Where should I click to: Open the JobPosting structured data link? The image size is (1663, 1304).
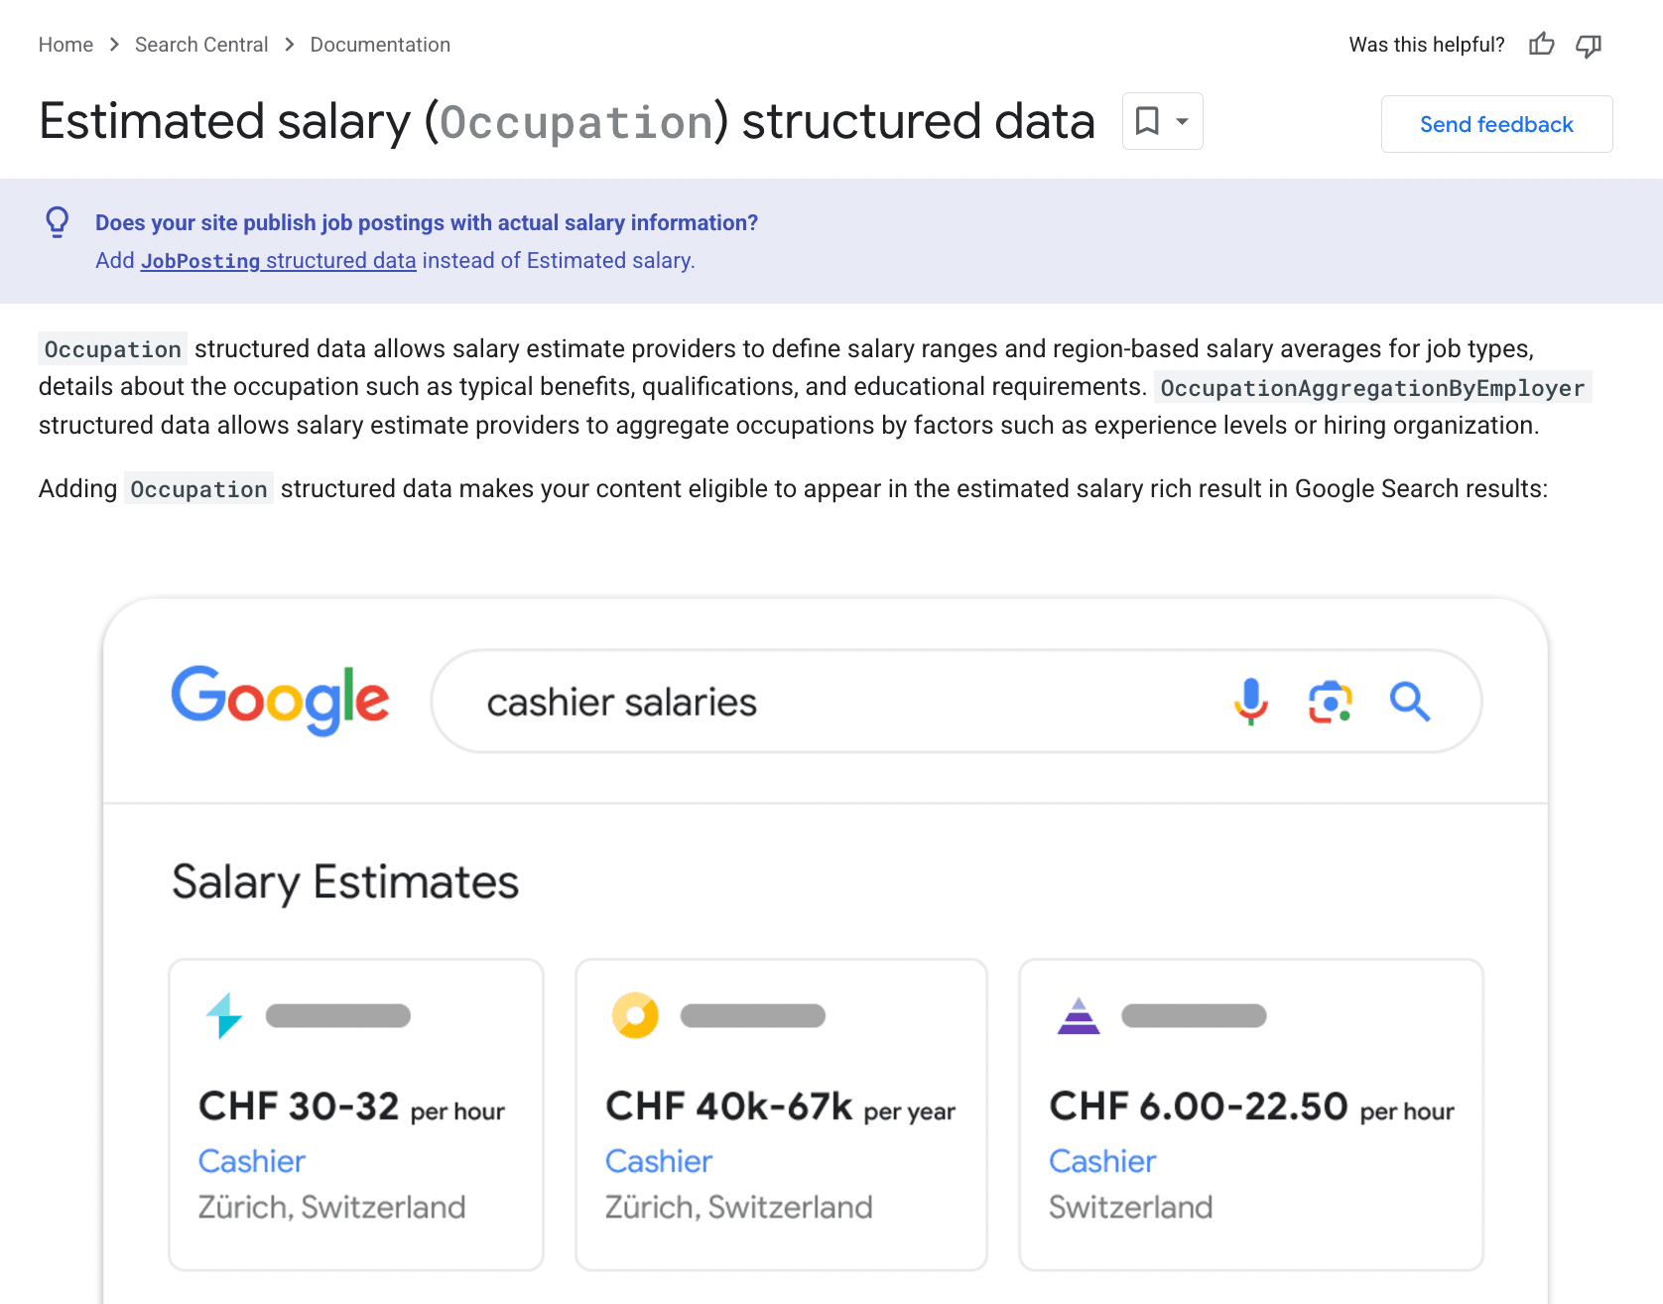coord(278,261)
